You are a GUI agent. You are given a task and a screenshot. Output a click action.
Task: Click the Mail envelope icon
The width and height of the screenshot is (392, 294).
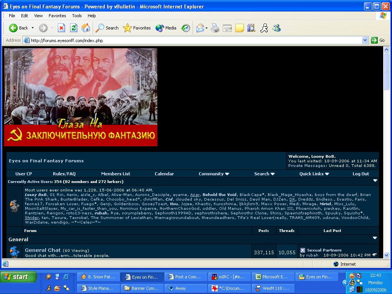pyautogui.click(x=200, y=28)
